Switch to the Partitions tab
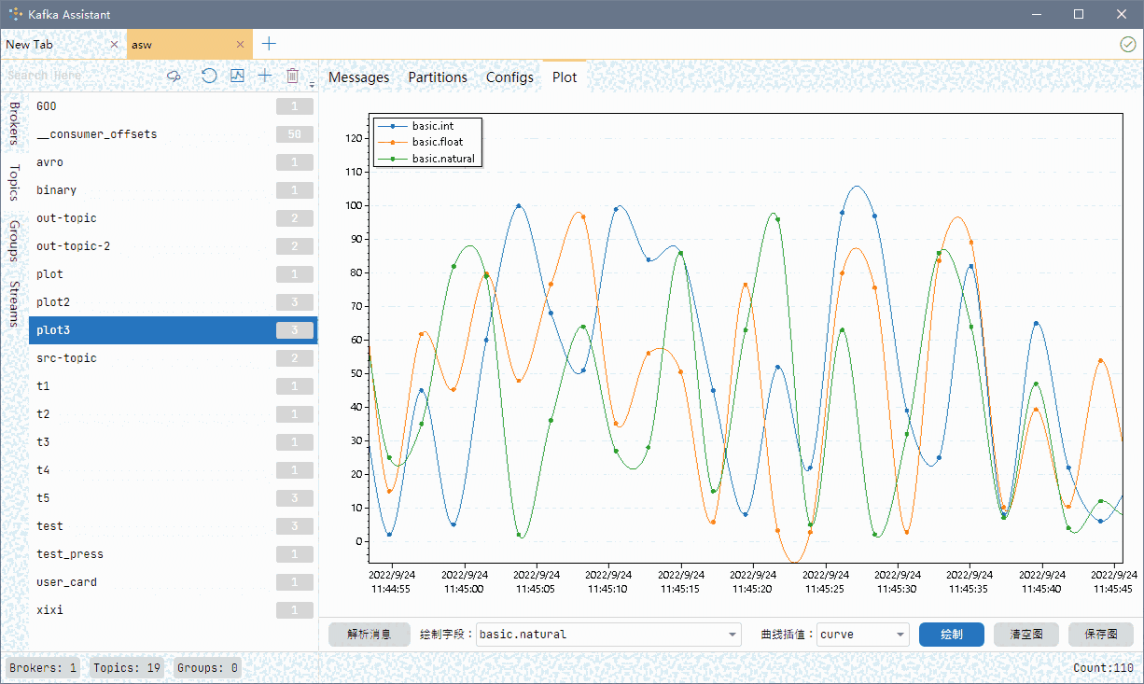 [438, 77]
